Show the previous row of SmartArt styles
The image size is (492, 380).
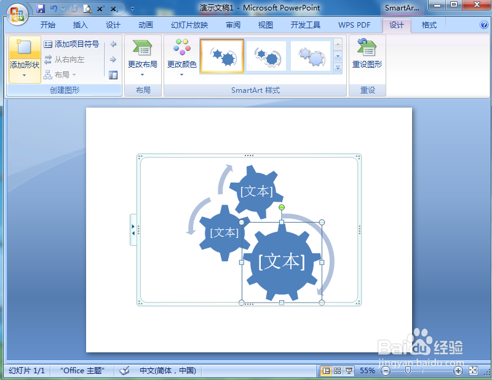point(338,44)
